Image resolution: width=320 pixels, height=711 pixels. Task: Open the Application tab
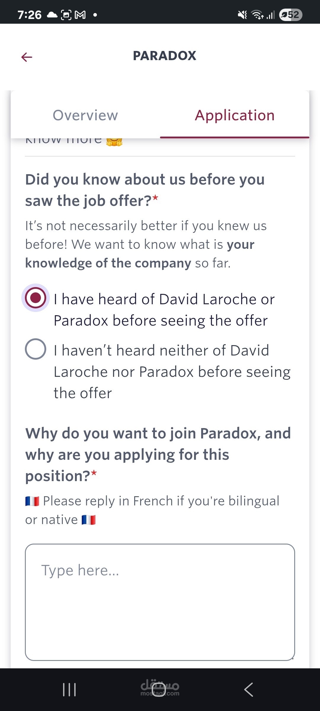(x=235, y=115)
